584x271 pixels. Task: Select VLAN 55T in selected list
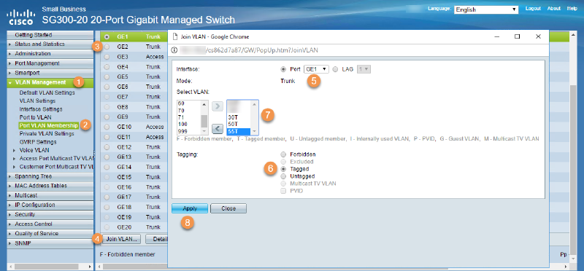pyautogui.click(x=239, y=131)
